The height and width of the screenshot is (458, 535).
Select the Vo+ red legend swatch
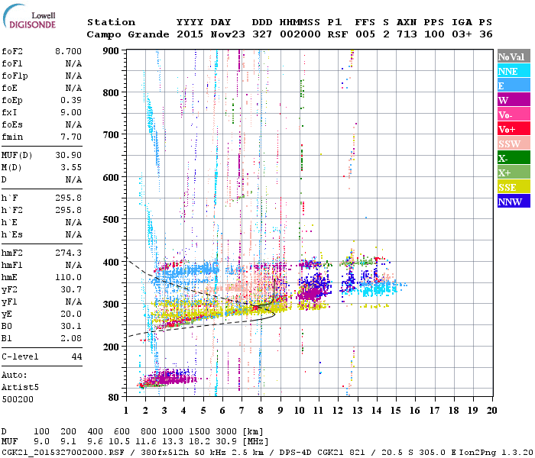tap(514, 129)
